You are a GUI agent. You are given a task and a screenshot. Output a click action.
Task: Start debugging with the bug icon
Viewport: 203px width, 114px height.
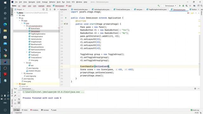[x=183, y=6]
